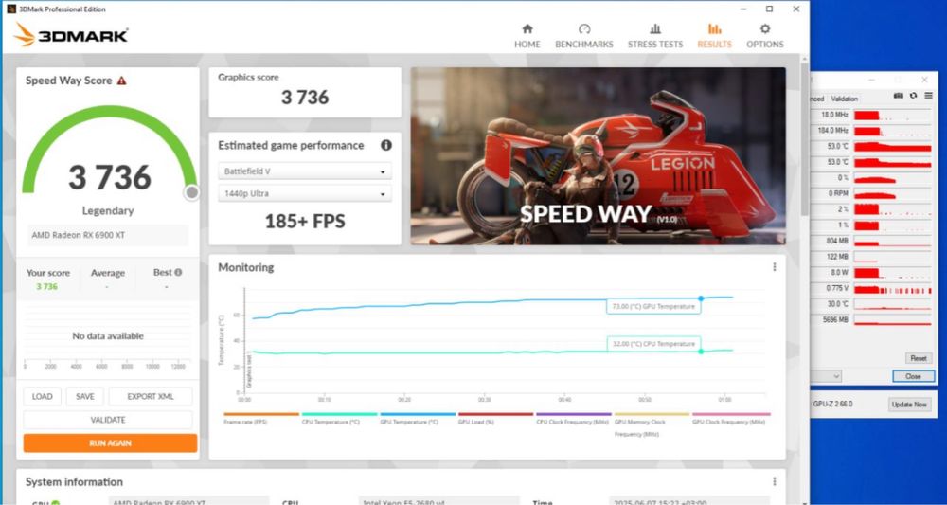Open the OPTIONS gear
Image resolution: width=947 pixels, height=505 pixels.
[764, 36]
